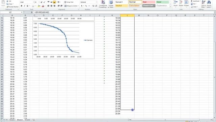Toggle underline formatting
The height and width of the screenshot is (122, 216).
[x=27, y=6]
